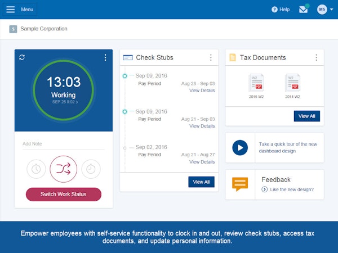Viewport: 338px width, 253px height.
Task: Click the Check Stubs card title
Action: point(154,57)
